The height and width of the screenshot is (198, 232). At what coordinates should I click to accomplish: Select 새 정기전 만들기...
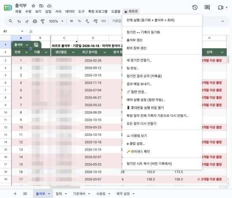[x=162, y=60]
